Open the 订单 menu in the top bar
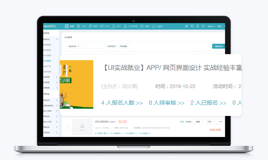Image resolution: width=268 pixels, height=160 pixels. point(81,26)
